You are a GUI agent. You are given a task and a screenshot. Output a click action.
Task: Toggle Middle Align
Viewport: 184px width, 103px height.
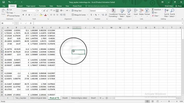pyautogui.click(x=54, y=11)
